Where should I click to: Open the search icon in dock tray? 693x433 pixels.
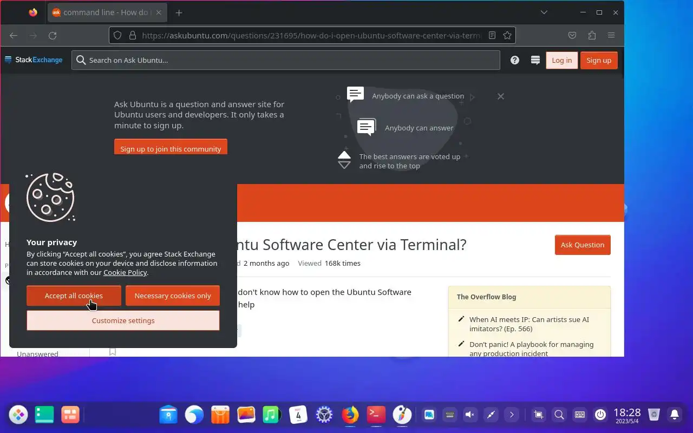pos(559,415)
